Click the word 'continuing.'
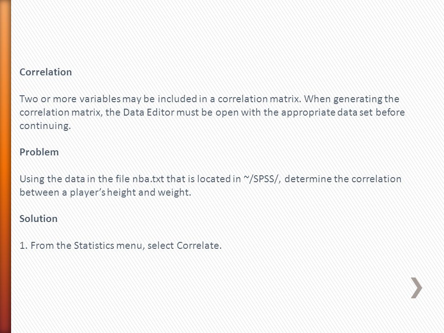This screenshot has height=333, width=444. (x=45, y=126)
